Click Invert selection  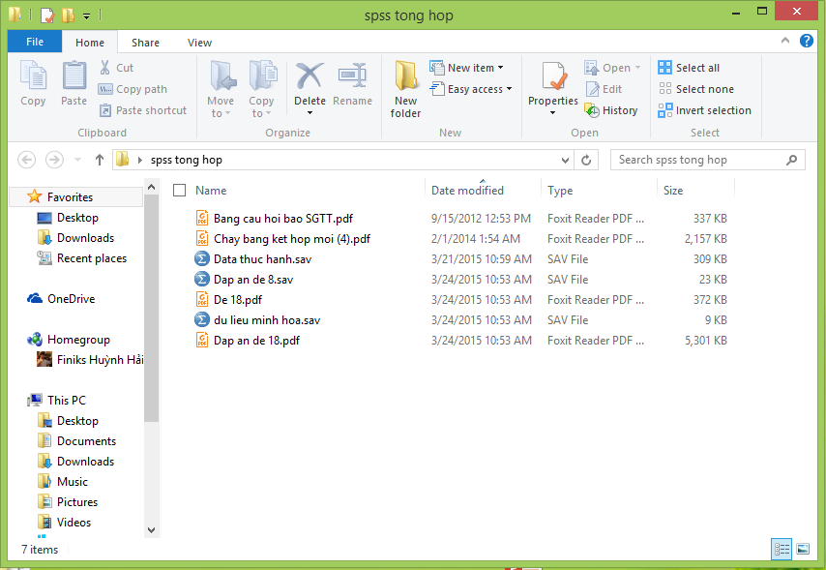coord(704,110)
